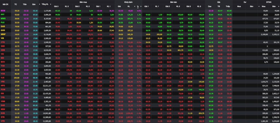The height and width of the screenshot is (123, 280).
Task: Click the Khớp lệnh group header
Action: coord(128,2)
